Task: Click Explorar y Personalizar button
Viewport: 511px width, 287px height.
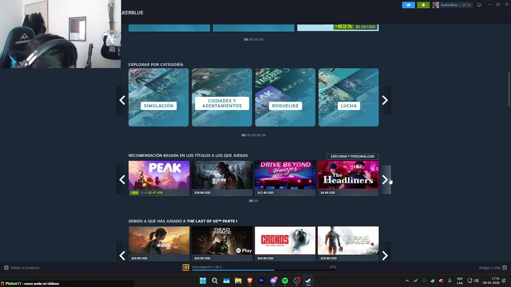Action: click(x=353, y=156)
